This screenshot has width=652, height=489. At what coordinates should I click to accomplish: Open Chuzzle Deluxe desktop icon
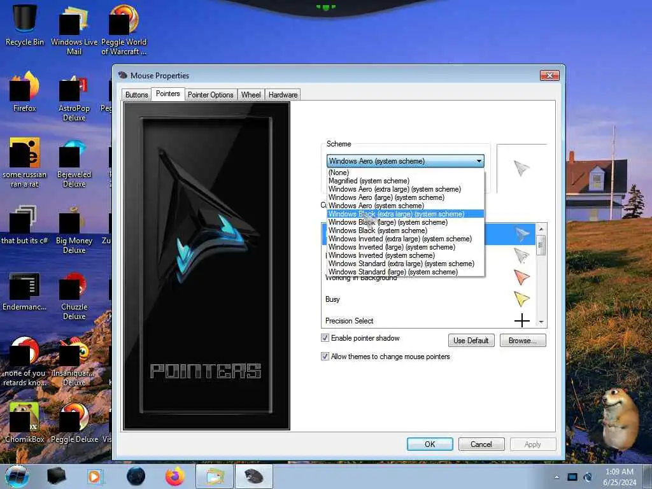coord(74,295)
